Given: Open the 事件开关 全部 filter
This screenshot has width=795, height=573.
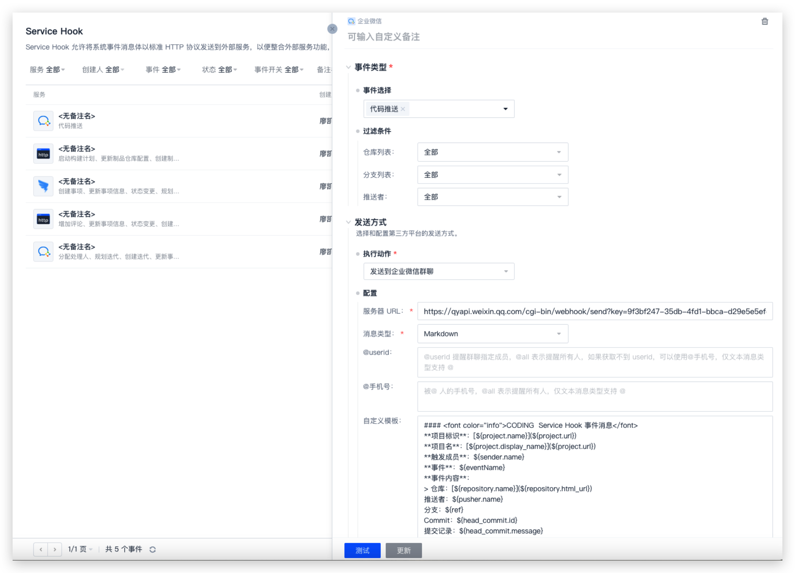Looking at the screenshot, I should tap(279, 70).
